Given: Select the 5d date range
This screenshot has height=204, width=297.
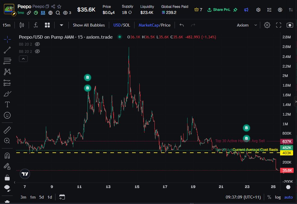Looking at the screenshot, I should coord(42,197).
